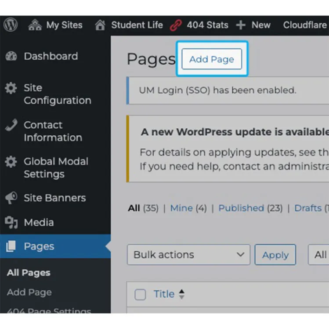Click the Apply bulk action button
Screen dimensions: 329x329
click(x=275, y=255)
